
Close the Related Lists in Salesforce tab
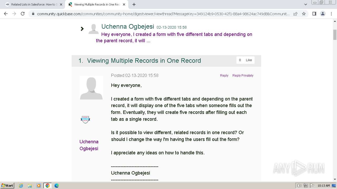point(61,4)
